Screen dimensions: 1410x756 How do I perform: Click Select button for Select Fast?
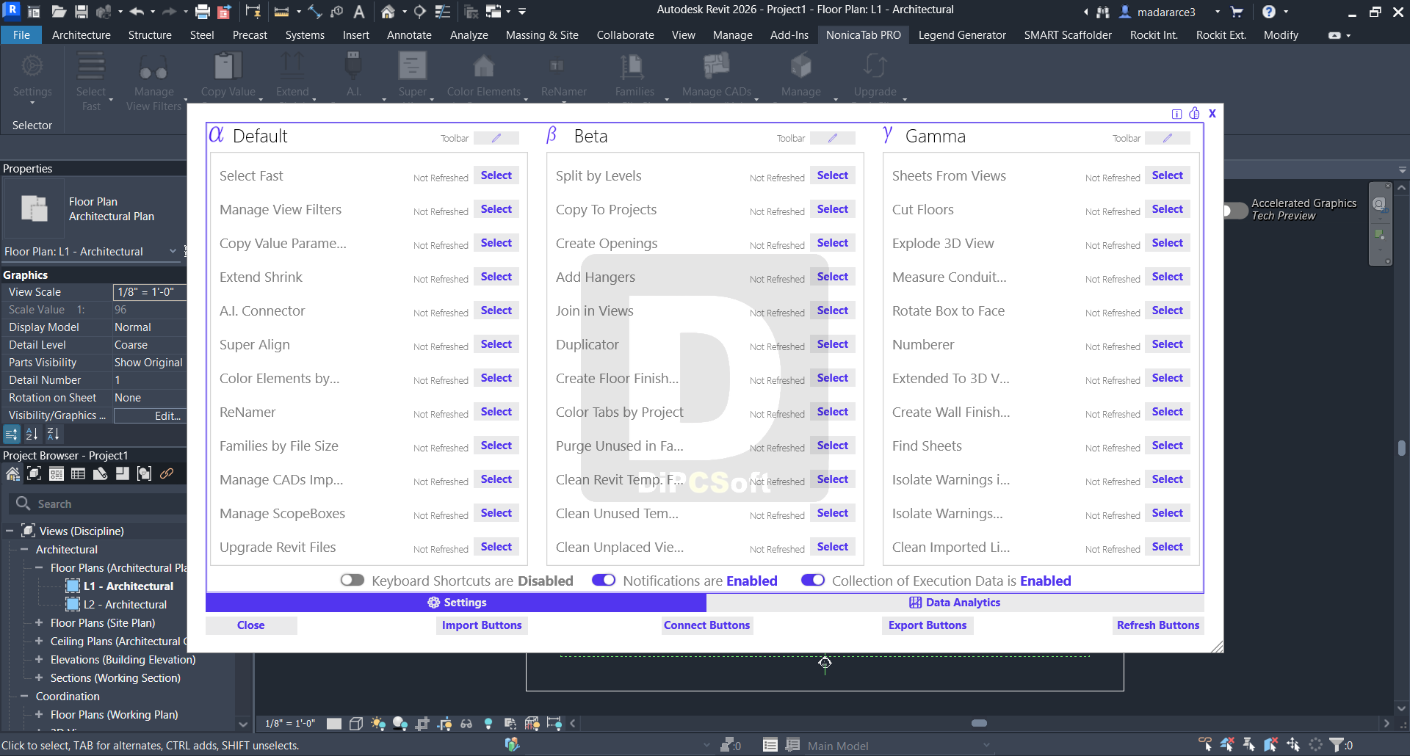pyautogui.click(x=496, y=175)
